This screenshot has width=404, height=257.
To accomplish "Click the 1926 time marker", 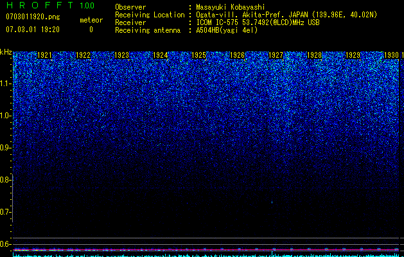I will click(x=237, y=55).
